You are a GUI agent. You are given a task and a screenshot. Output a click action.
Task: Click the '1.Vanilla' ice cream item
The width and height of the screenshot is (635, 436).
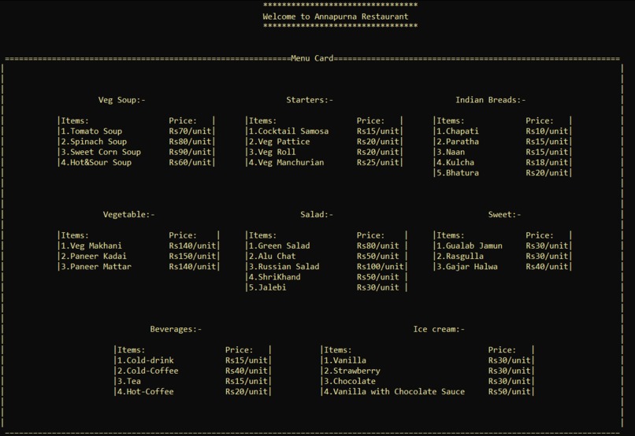(345, 360)
